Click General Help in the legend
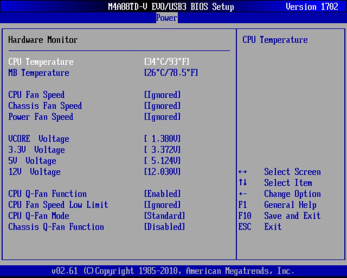Image resolution: width=347 pixels, height=278 pixels. click(x=290, y=205)
